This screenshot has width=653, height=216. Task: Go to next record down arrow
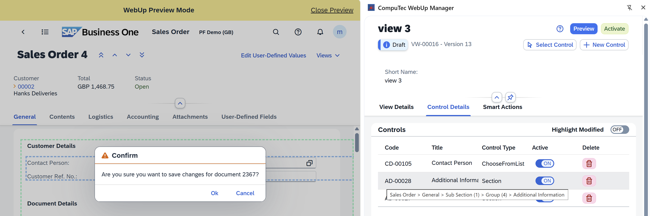click(x=128, y=55)
